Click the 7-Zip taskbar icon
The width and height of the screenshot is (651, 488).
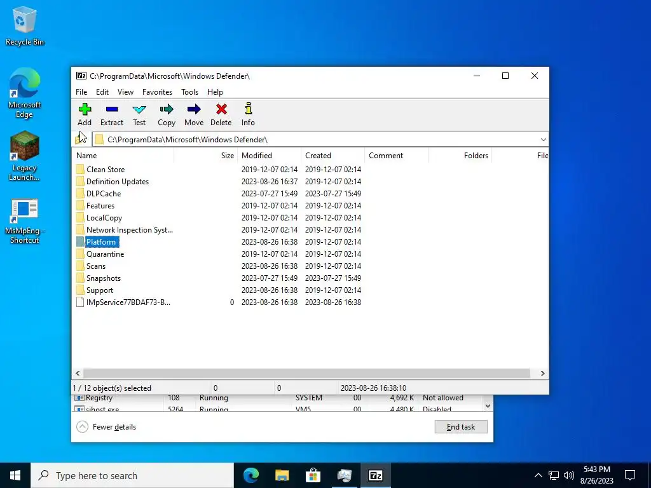375,475
